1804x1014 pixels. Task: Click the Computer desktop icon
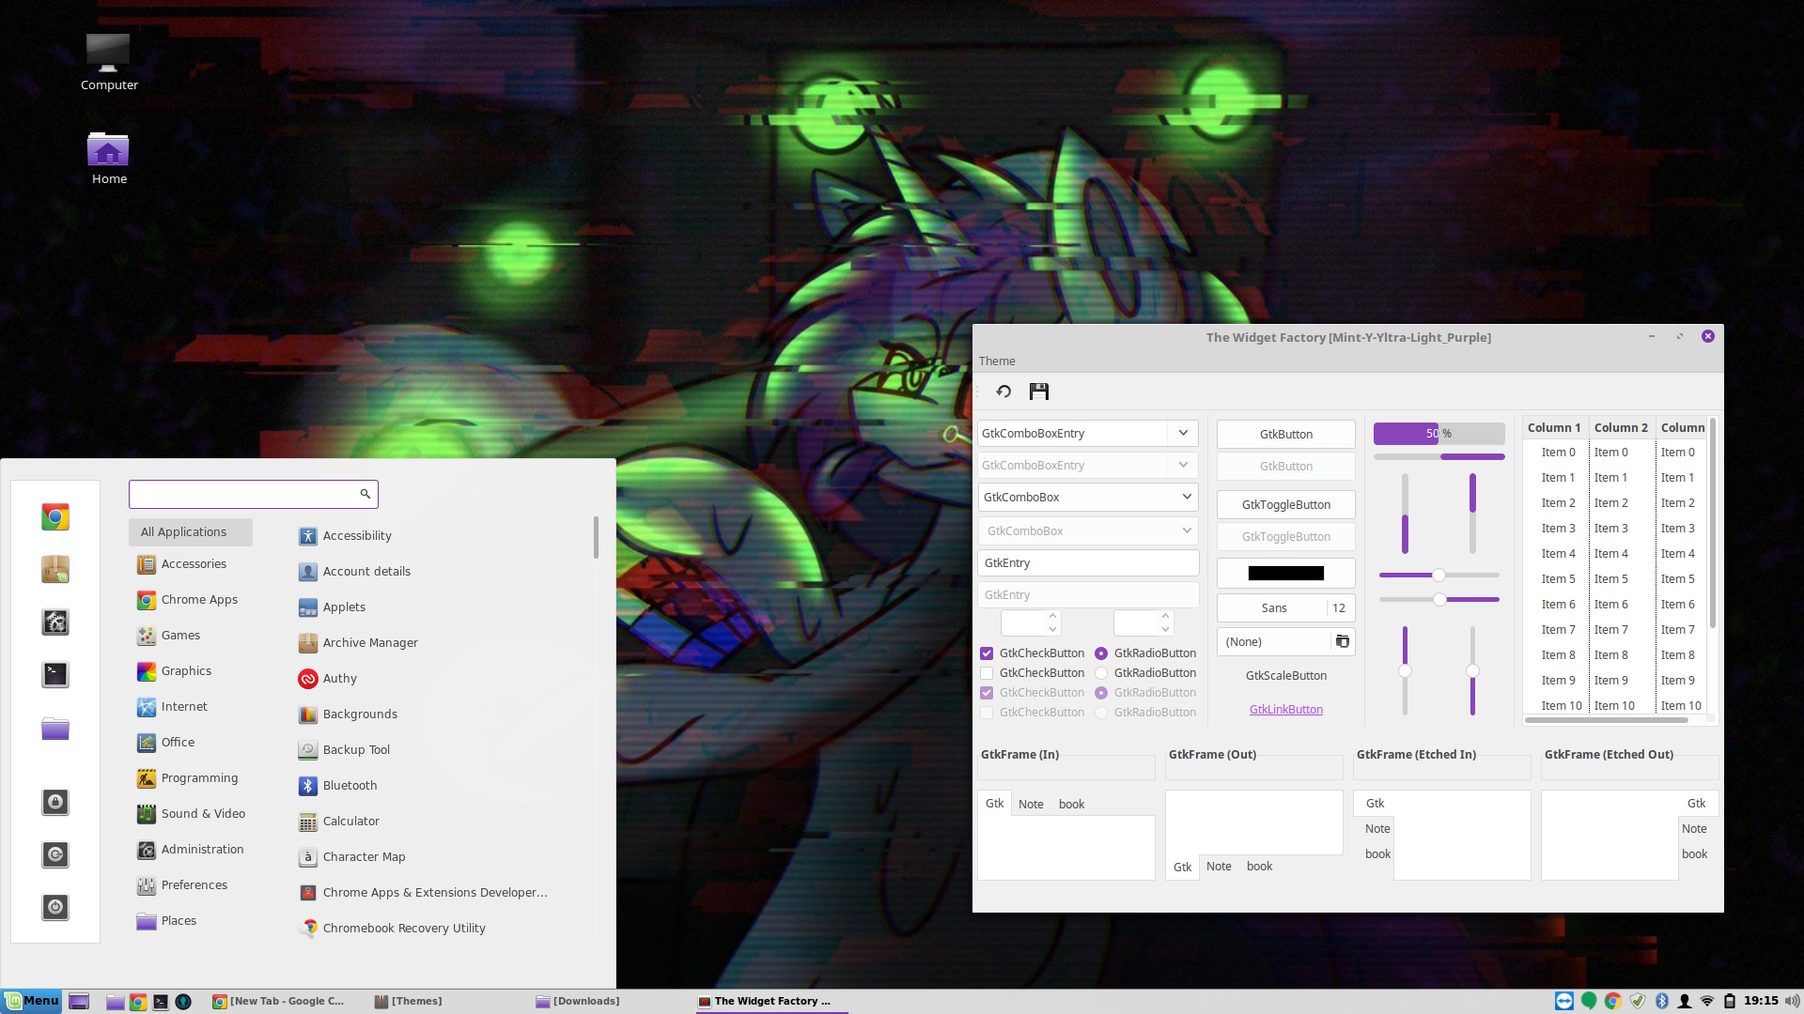[108, 62]
